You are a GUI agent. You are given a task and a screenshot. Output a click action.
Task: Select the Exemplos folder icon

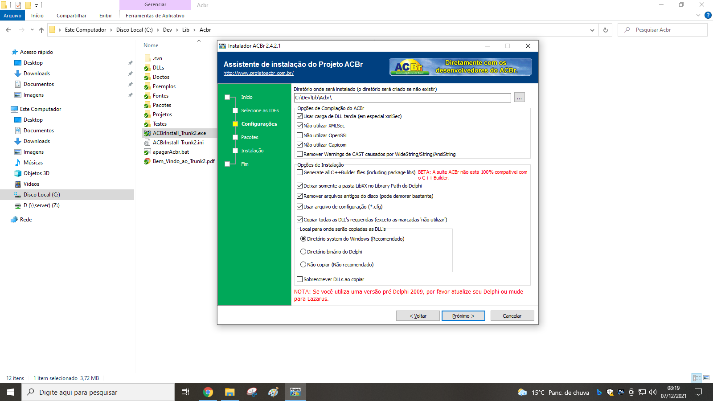pyautogui.click(x=147, y=86)
